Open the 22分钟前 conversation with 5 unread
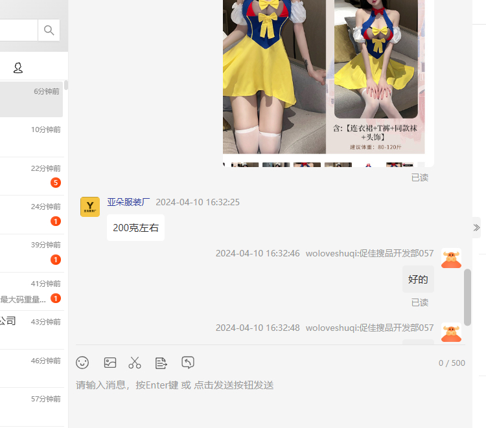Screen dimensions: 486x428 [32, 176]
